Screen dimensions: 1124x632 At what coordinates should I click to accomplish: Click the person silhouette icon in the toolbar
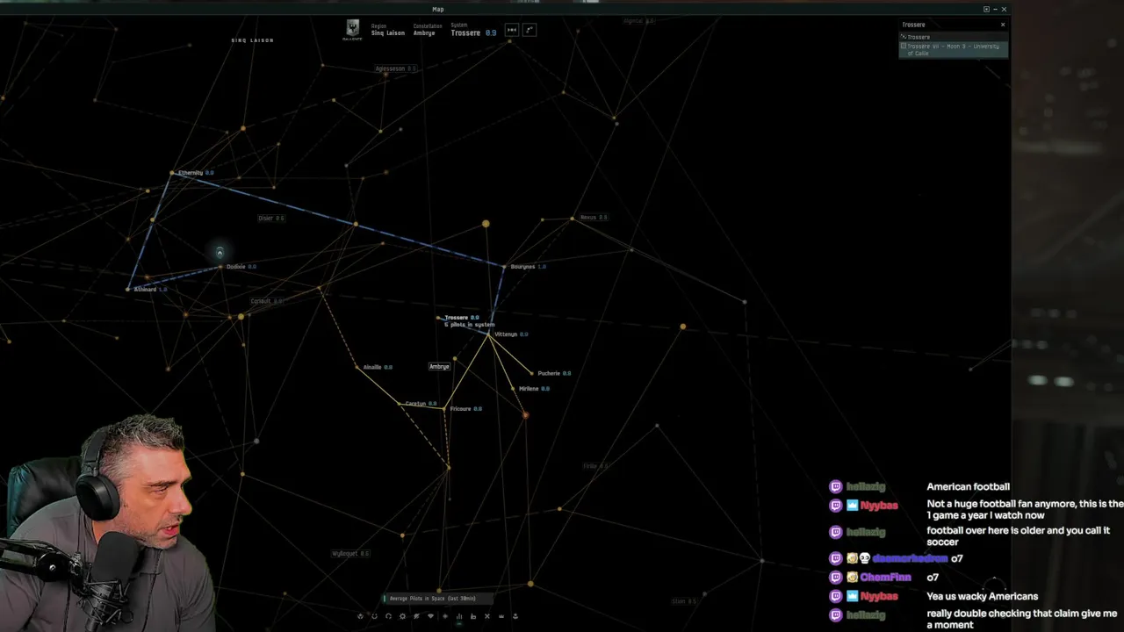515,616
